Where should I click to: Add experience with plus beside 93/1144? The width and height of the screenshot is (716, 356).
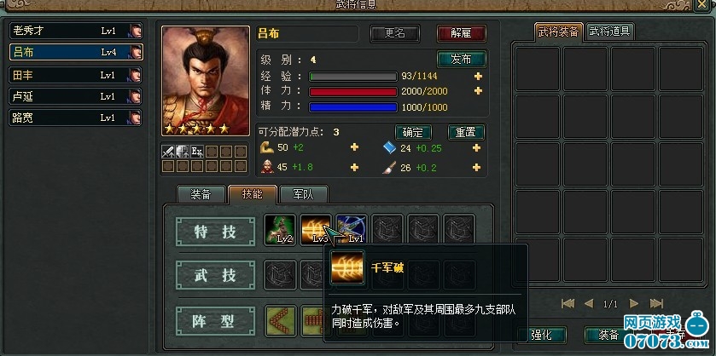coord(478,76)
